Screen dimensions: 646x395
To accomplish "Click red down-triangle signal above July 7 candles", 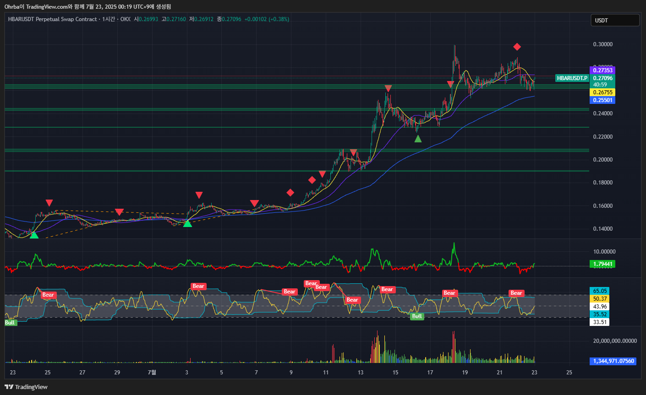I will click(254, 203).
